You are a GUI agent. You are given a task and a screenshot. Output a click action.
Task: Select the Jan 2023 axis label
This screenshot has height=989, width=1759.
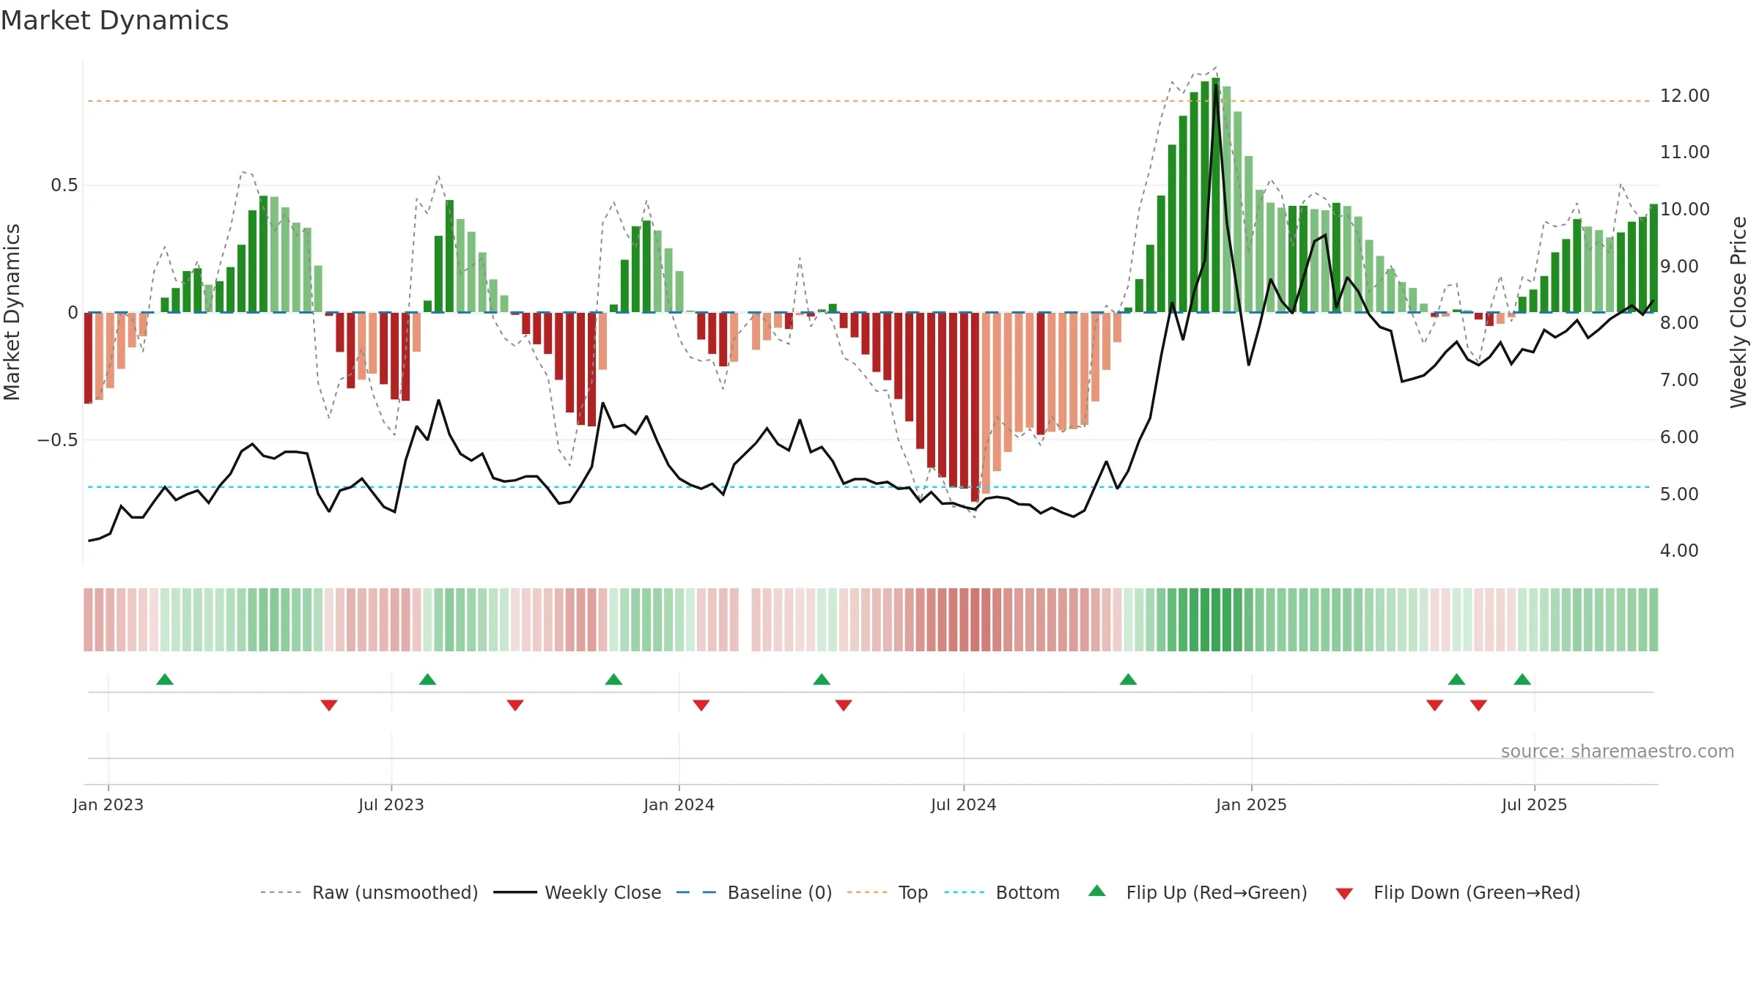(x=108, y=804)
